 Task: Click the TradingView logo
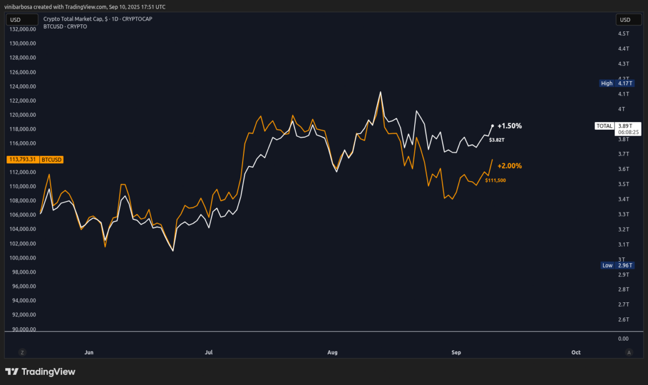tap(40, 371)
